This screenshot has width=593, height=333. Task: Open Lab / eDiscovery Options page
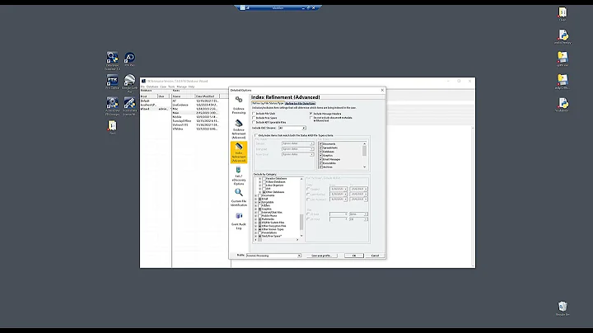point(239,176)
